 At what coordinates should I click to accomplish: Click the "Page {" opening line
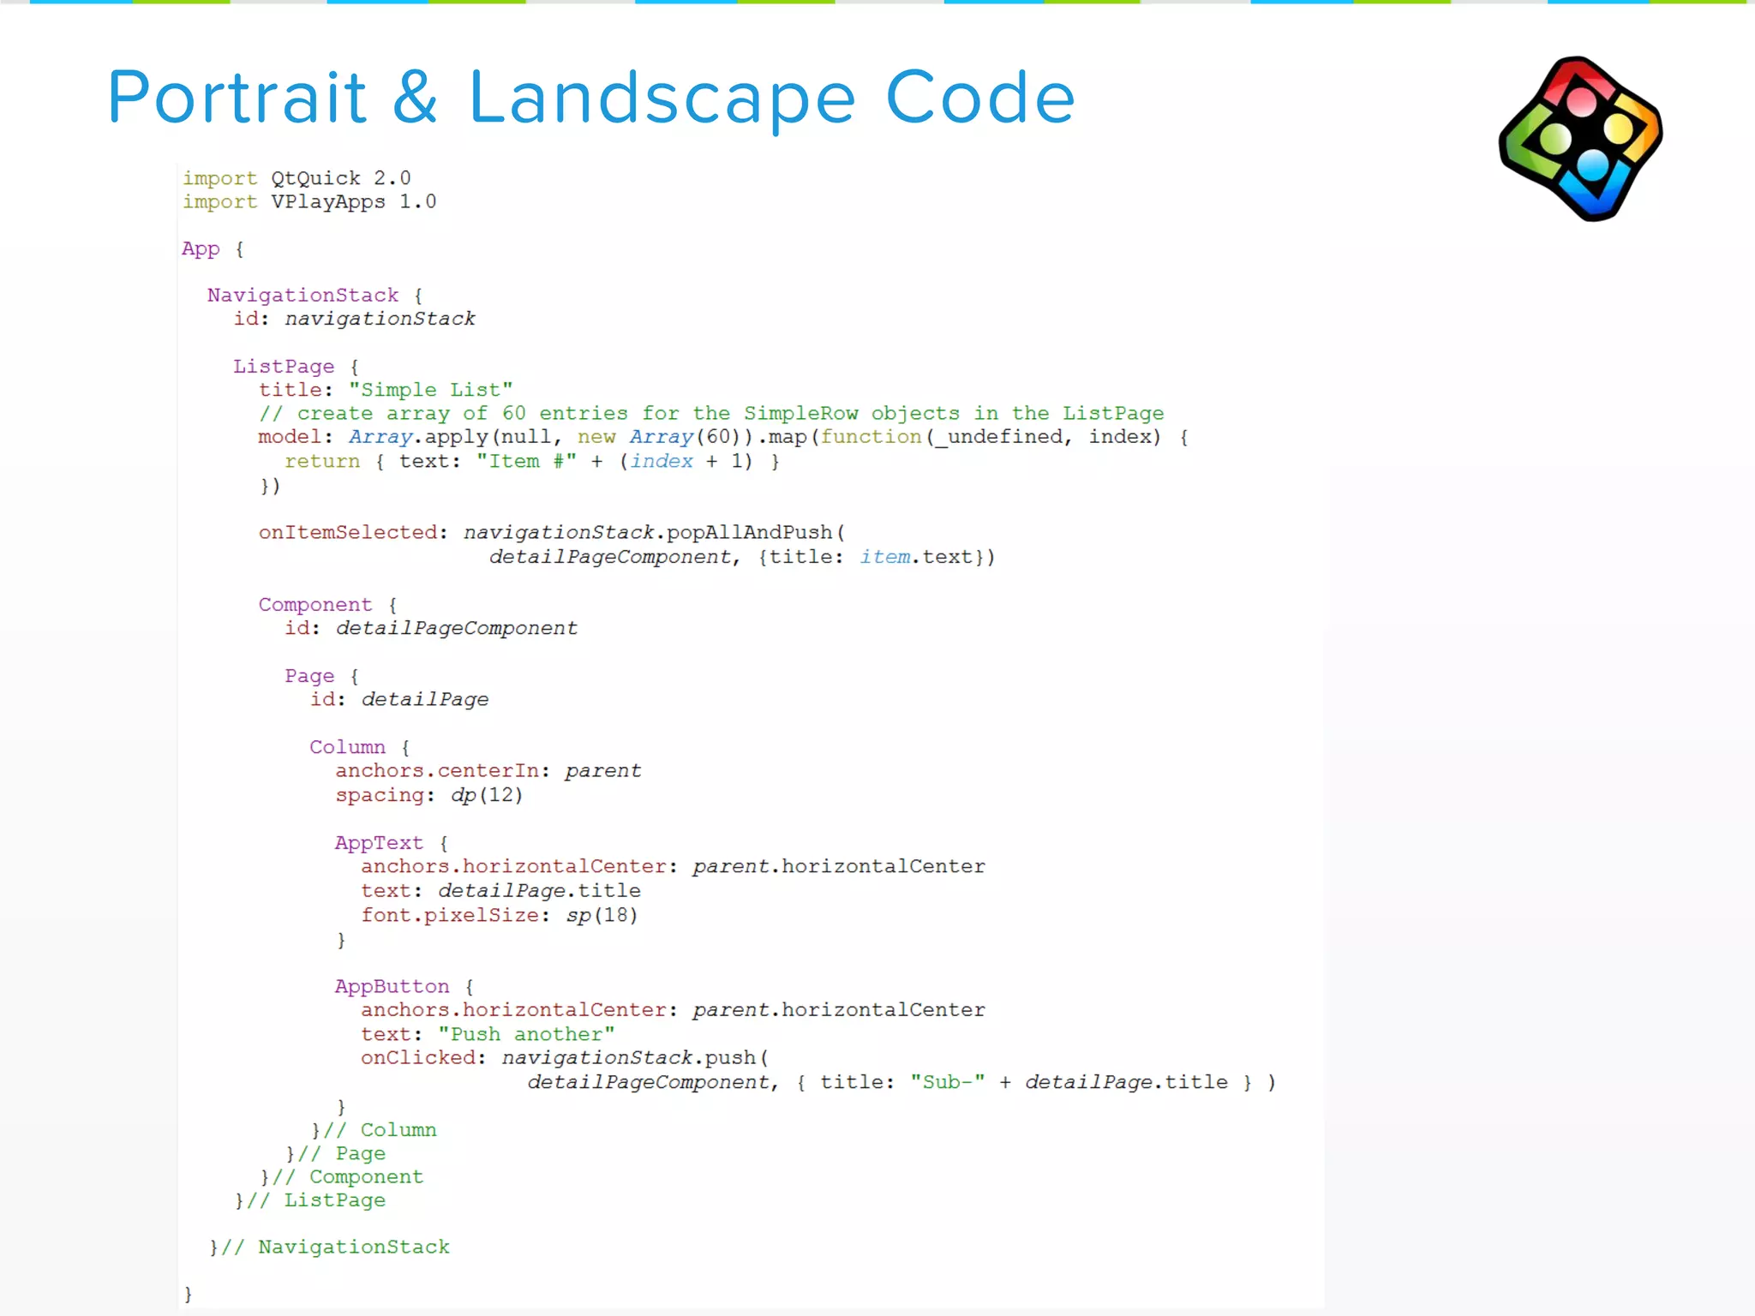coord(322,676)
